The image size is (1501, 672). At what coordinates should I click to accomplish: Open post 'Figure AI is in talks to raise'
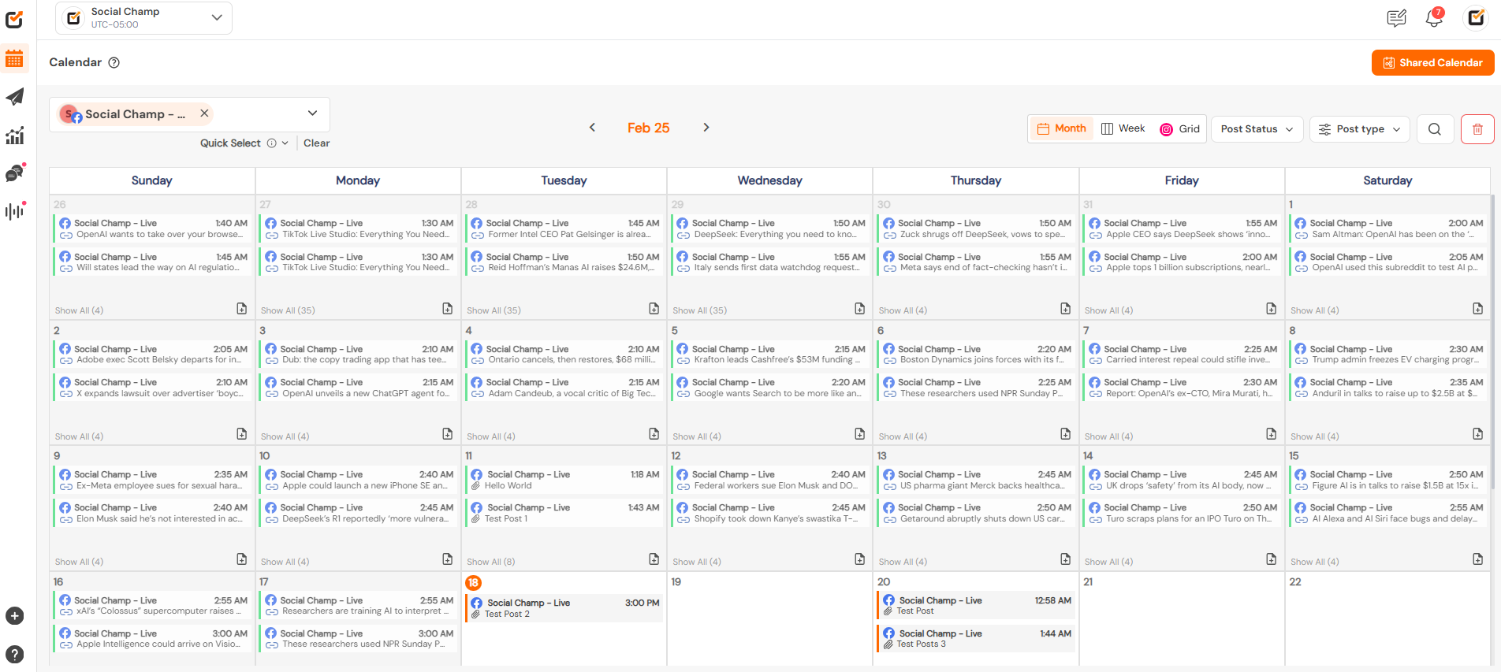point(1388,480)
